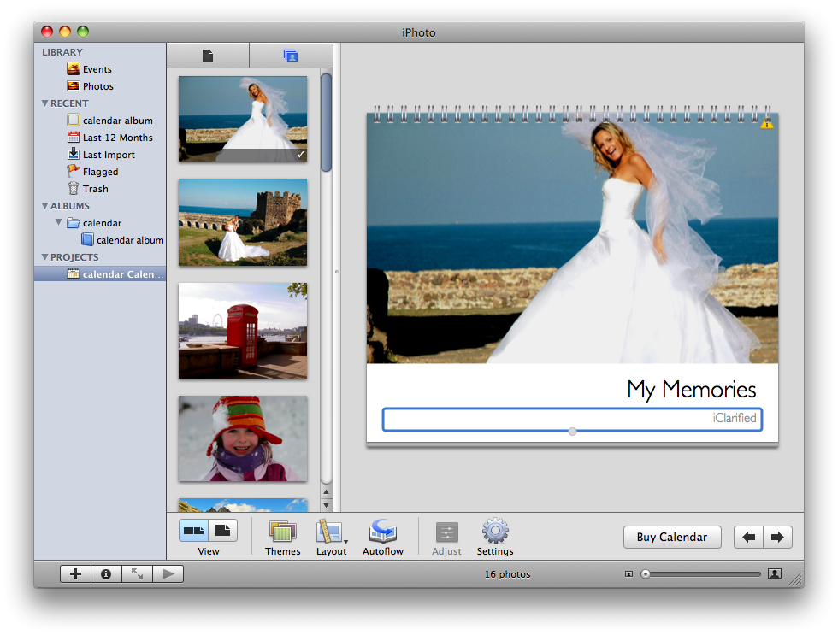Collapse the PROJECTS section
Image resolution: width=838 pixels, height=635 pixels.
[x=45, y=257]
